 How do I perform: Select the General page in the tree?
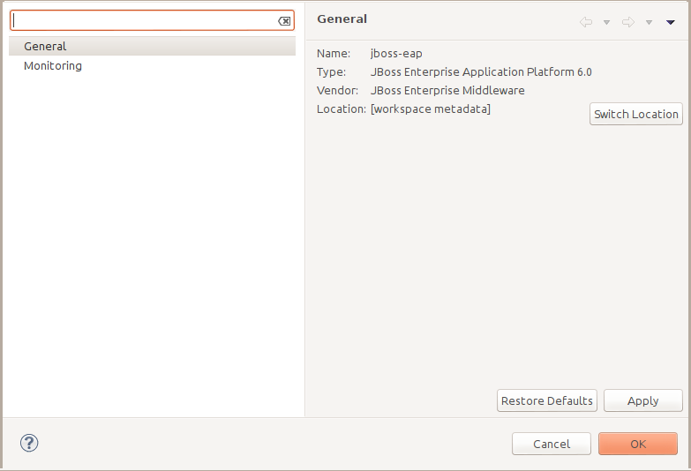point(45,46)
